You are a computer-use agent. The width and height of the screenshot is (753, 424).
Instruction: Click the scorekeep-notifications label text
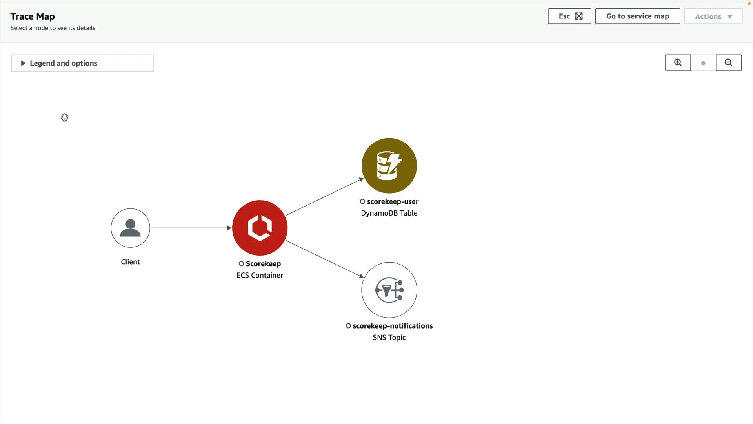(x=393, y=326)
